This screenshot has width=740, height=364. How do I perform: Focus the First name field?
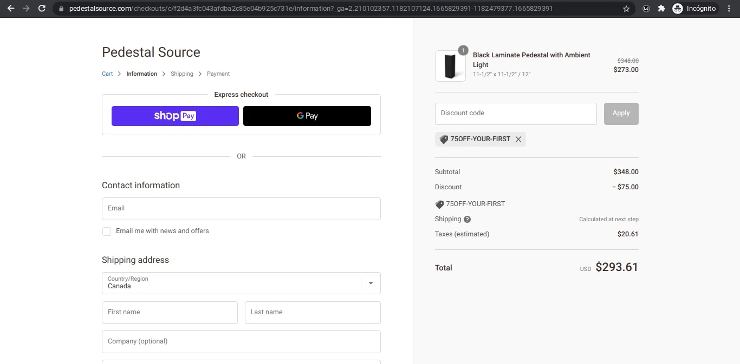pyautogui.click(x=170, y=313)
